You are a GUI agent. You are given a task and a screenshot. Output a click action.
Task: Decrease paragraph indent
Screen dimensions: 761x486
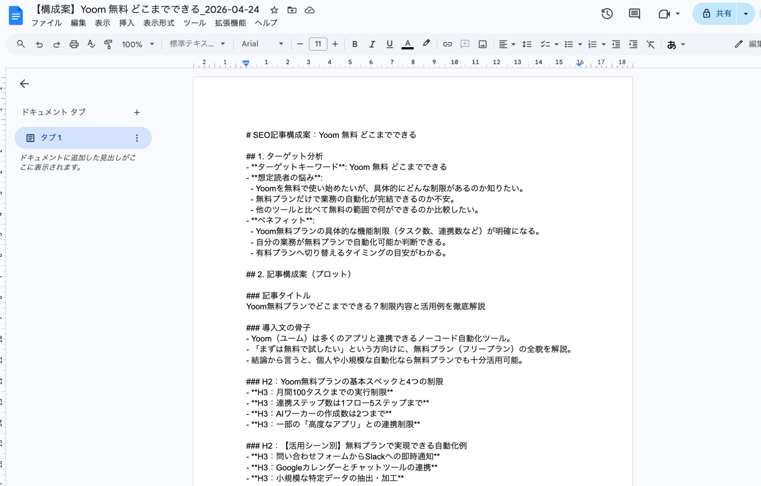[x=616, y=44]
